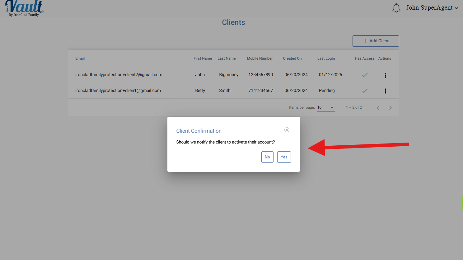Select email ironcladfamilyprotection+client2@gmail.com
463x260 pixels.
[x=119, y=75]
